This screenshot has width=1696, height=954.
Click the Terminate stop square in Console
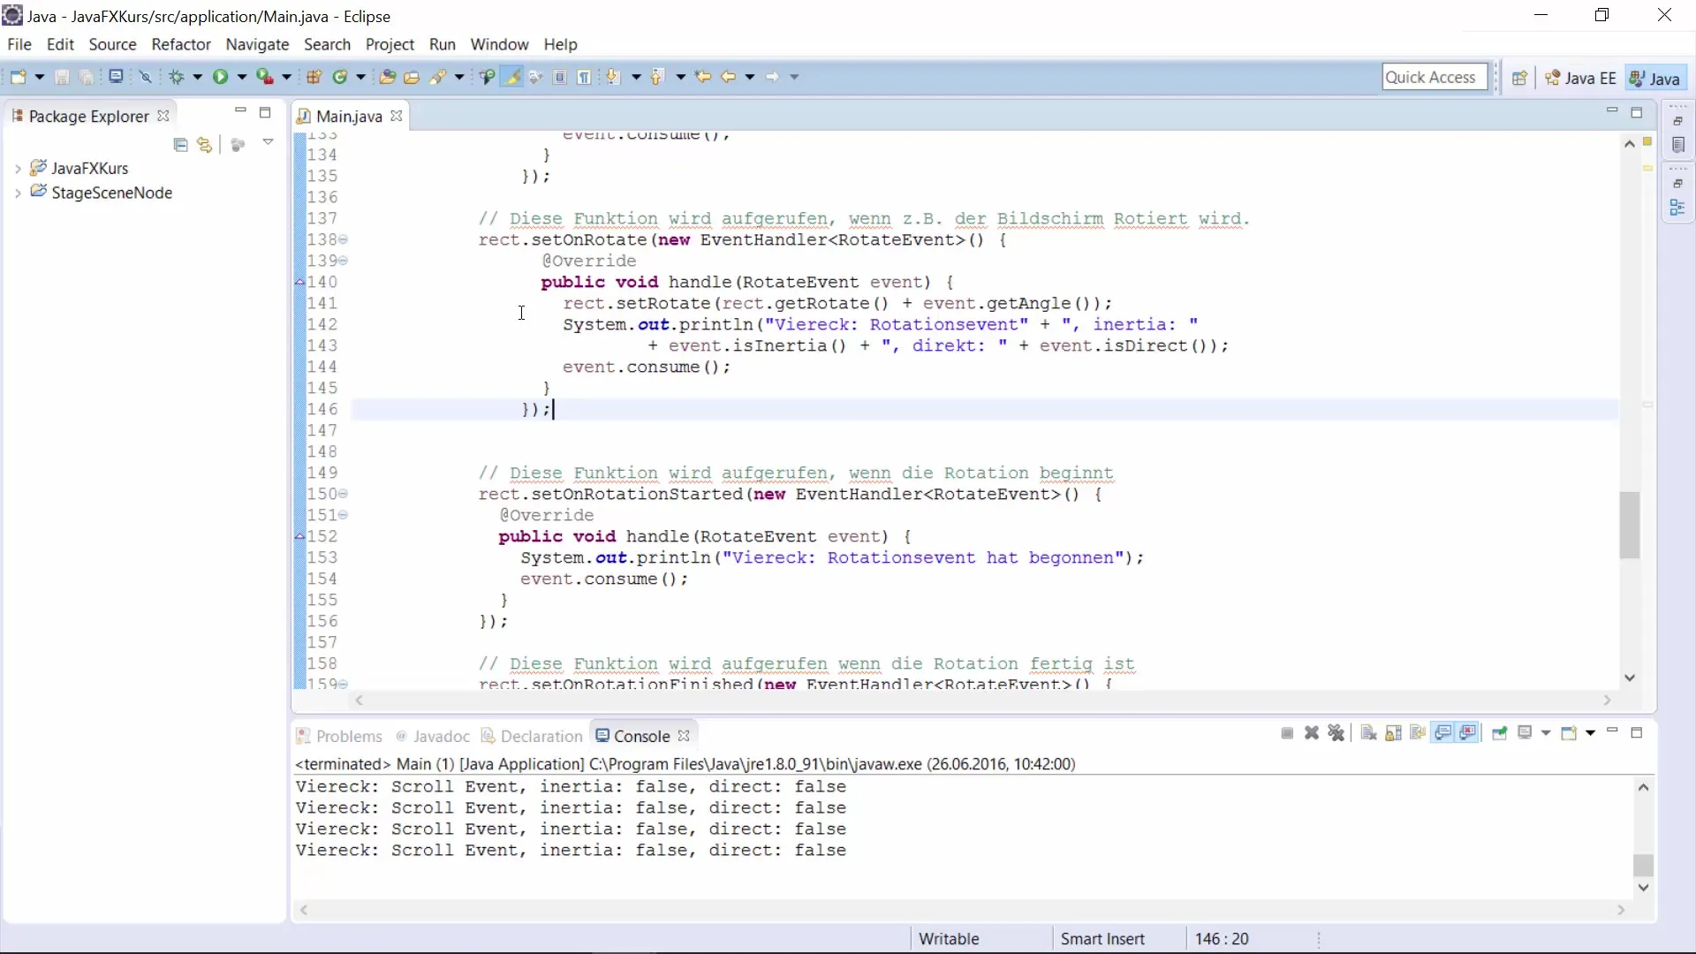point(1287,733)
